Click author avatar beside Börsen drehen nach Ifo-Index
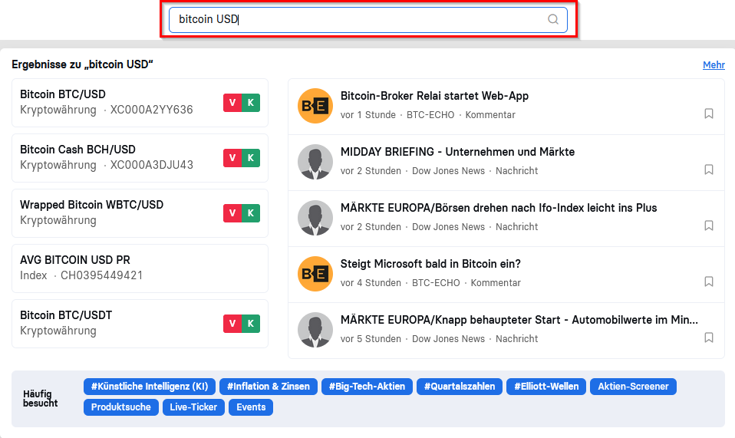The height and width of the screenshot is (438, 735). pyautogui.click(x=315, y=218)
